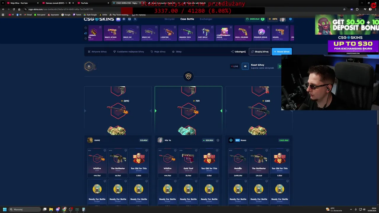Open the Rosso bot avatar icon
This screenshot has width=379, height=213.
pos(231,140)
